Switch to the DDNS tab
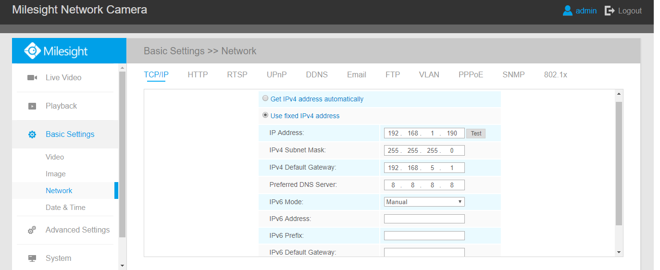 [317, 75]
